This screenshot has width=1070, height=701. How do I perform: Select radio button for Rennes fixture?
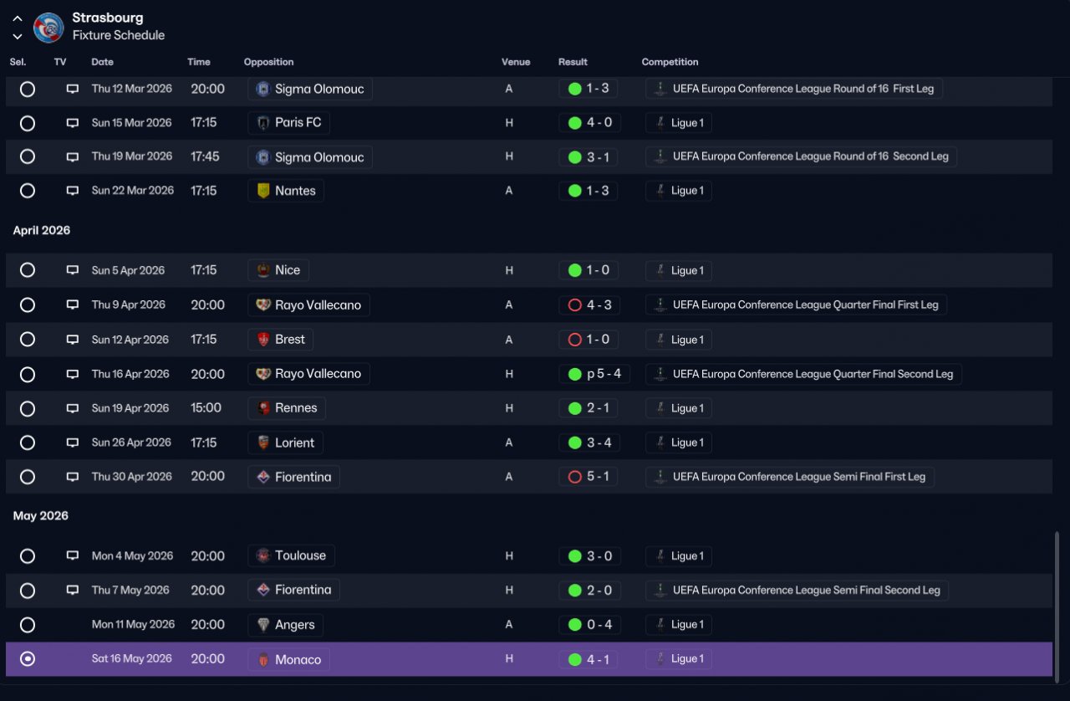28,408
